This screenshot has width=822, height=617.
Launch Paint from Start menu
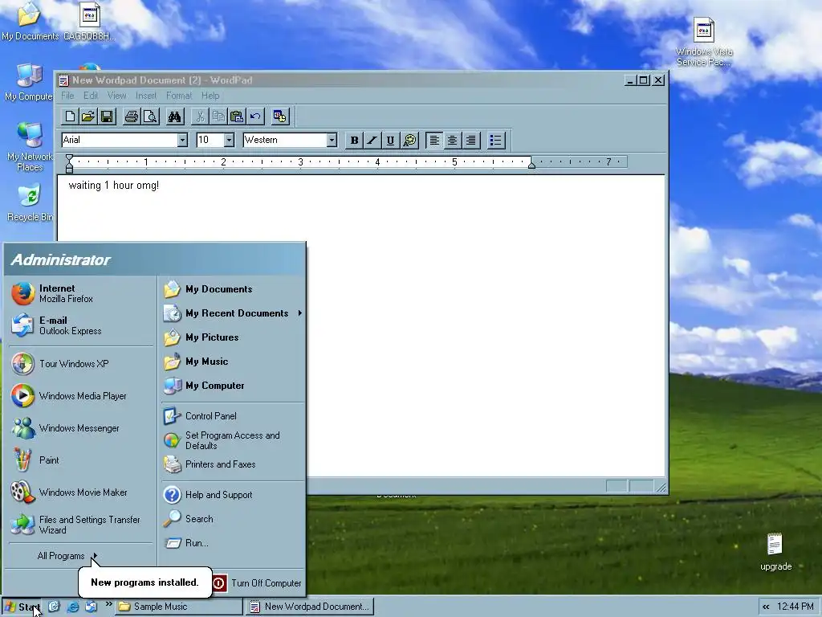tap(81, 460)
